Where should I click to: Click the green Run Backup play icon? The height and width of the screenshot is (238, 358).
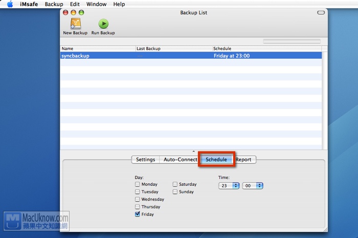click(103, 24)
